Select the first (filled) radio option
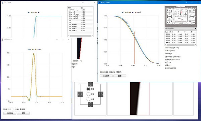201x121 pixels. tap(88, 89)
